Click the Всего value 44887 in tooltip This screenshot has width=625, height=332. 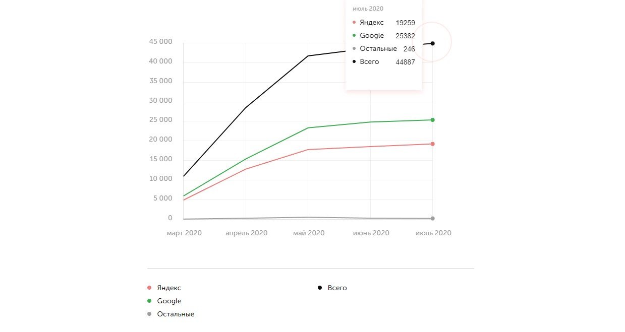[406, 62]
